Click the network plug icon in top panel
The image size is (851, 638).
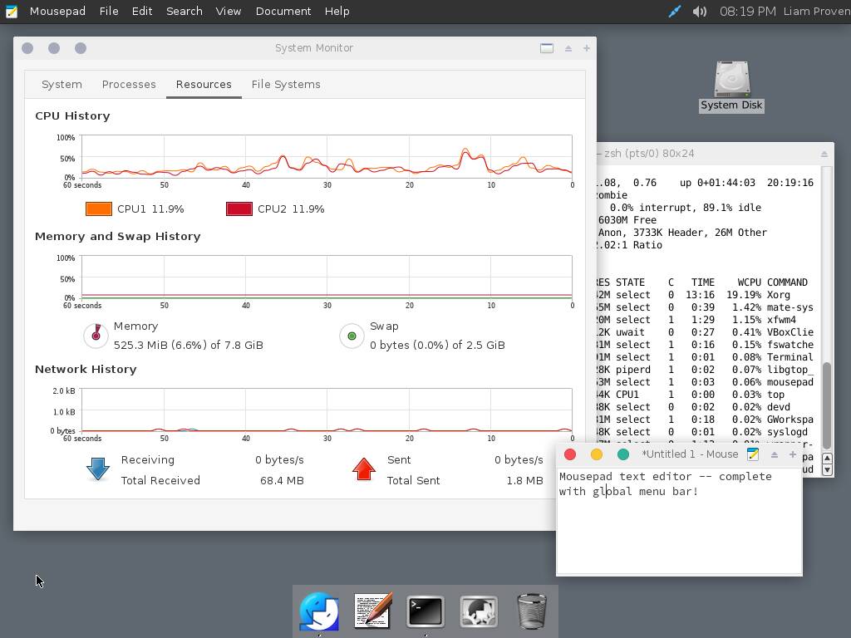tap(675, 12)
